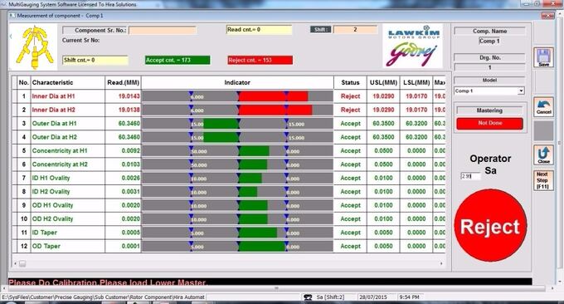Click the Drg. No. value field
This screenshot has width=564, height=304.
click(489, 67)
